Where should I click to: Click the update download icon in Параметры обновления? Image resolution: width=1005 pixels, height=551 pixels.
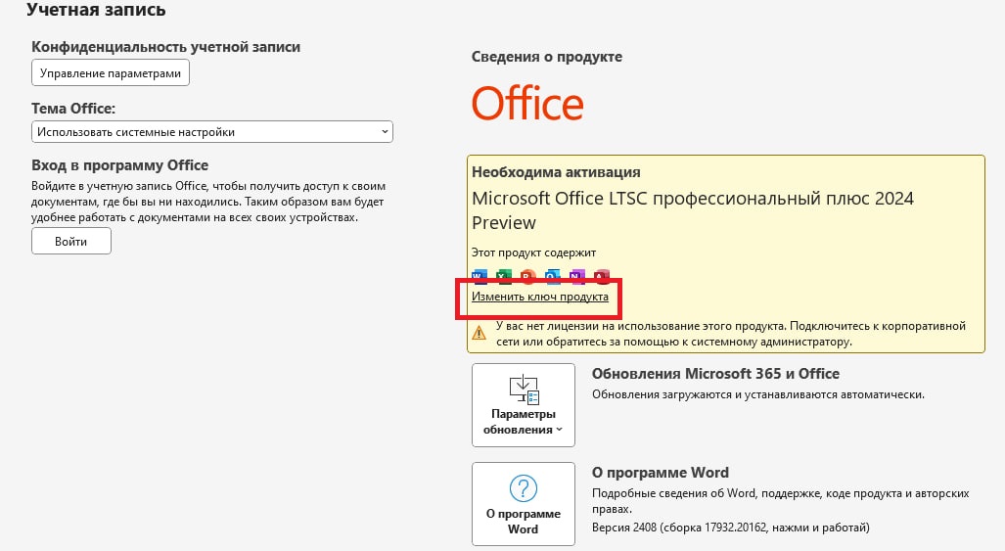524,390
